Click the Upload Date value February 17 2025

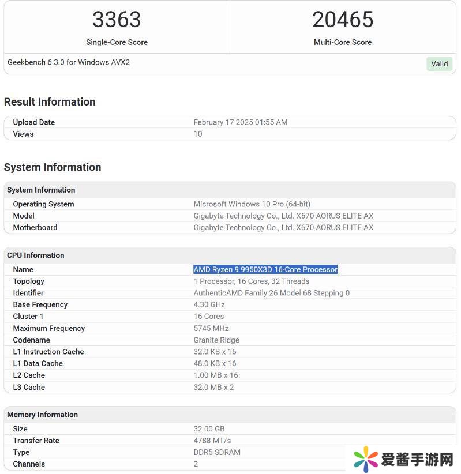[x=240, y=122]
